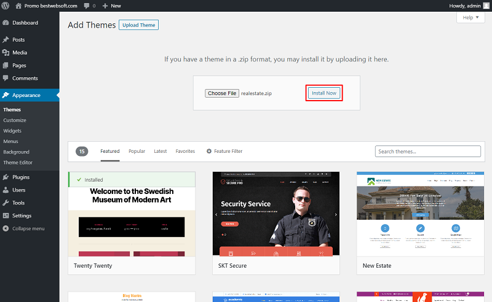This screenshot has width=492, height=302.
Task: Open the Howdy, admin account menu
Action: pyautogui.click(x=469, y=6)
